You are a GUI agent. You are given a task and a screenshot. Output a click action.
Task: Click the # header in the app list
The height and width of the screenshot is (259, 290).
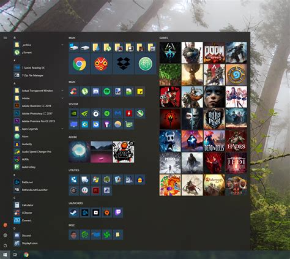pyautogui.click(x=15, y=61)
